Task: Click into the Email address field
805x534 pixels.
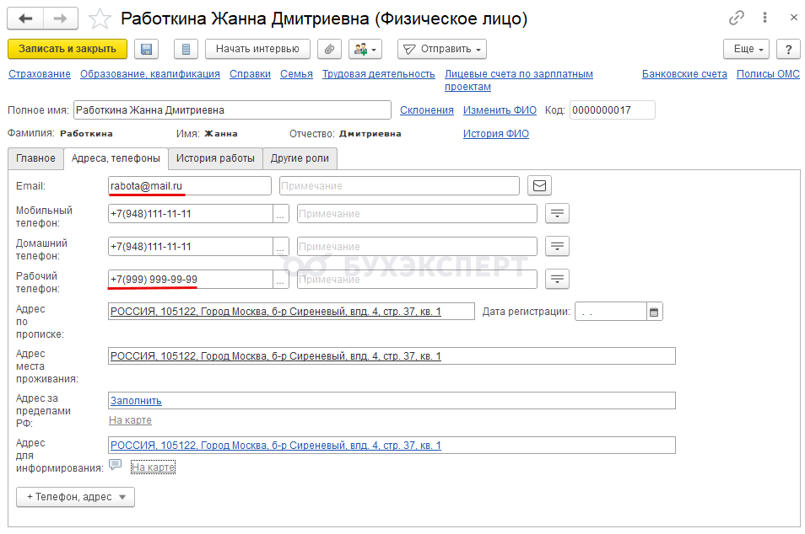Action: (x=189, y=185)
